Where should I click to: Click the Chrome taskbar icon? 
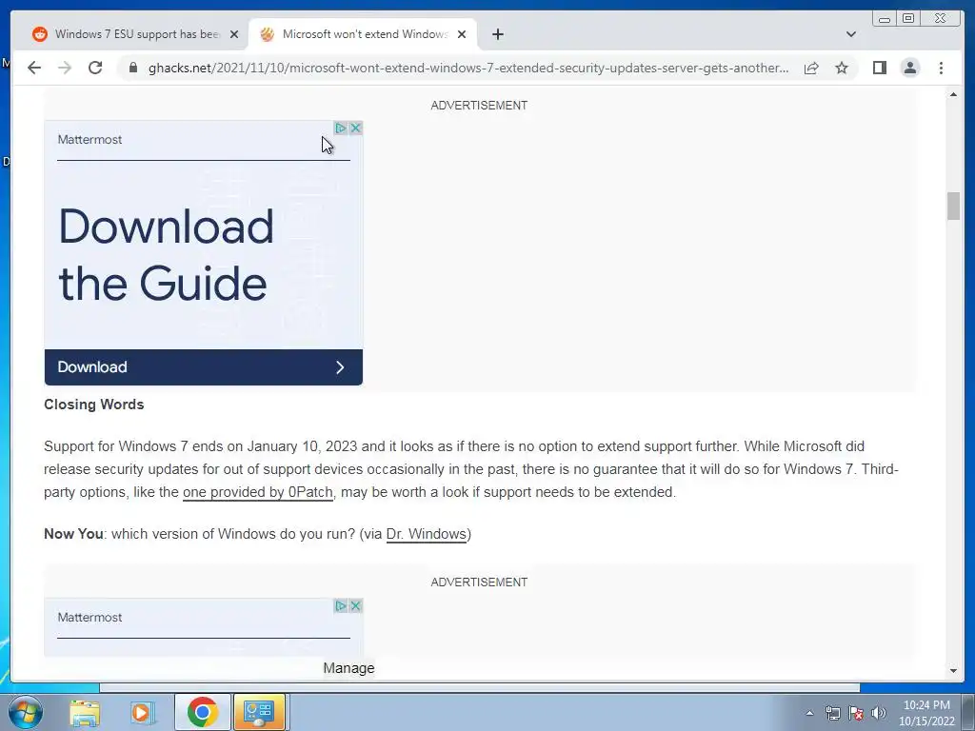[x=202, y=712]
